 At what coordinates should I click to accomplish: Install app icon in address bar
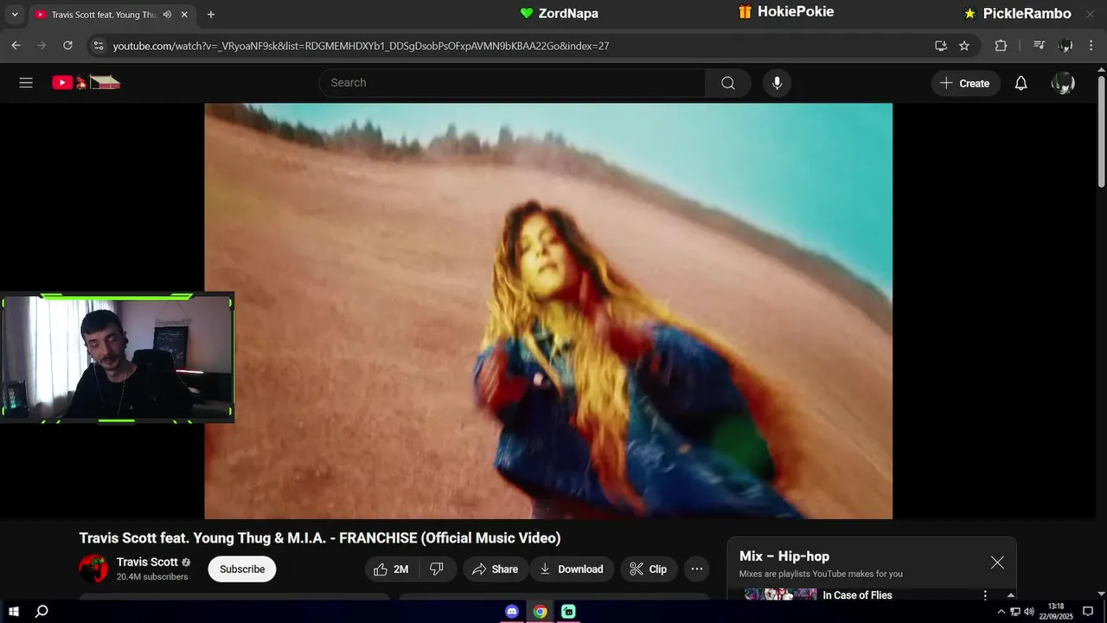click(x=941, y=46)
